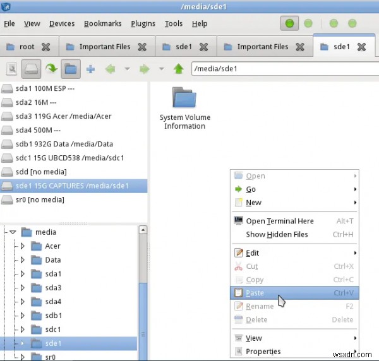Expand the sda4 tree folder
Screen dimensions: 379x361
tap(23, 302)
